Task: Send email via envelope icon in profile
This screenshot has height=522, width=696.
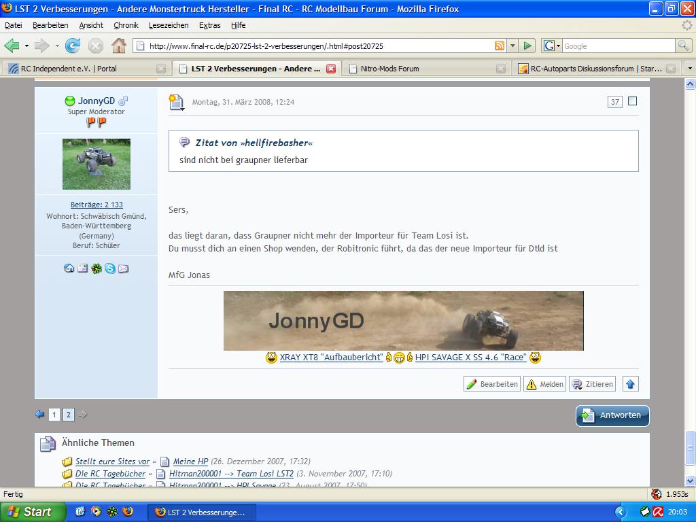Action: (123, 268)
